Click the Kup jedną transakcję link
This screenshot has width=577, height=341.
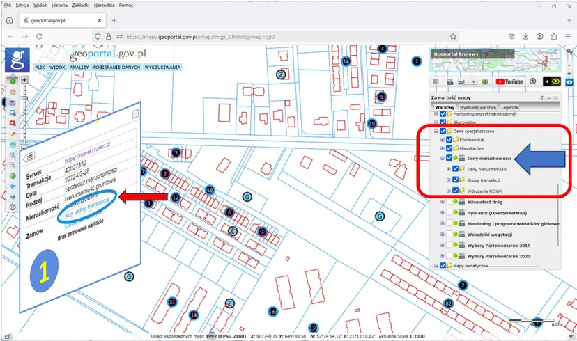[87, 208]
